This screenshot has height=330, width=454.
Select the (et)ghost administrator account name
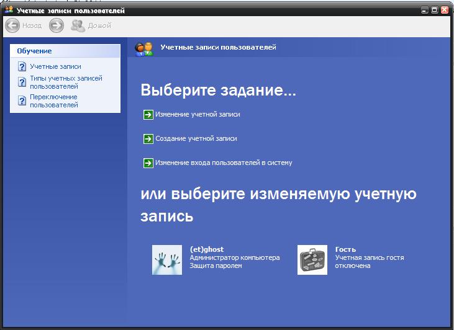[x=206, y=249]
